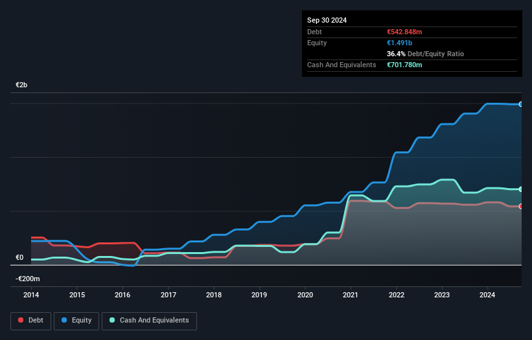Toggle the Debt legend button
Image resolution: width=532 pixels, height=340 pixels.
[30, 321]
